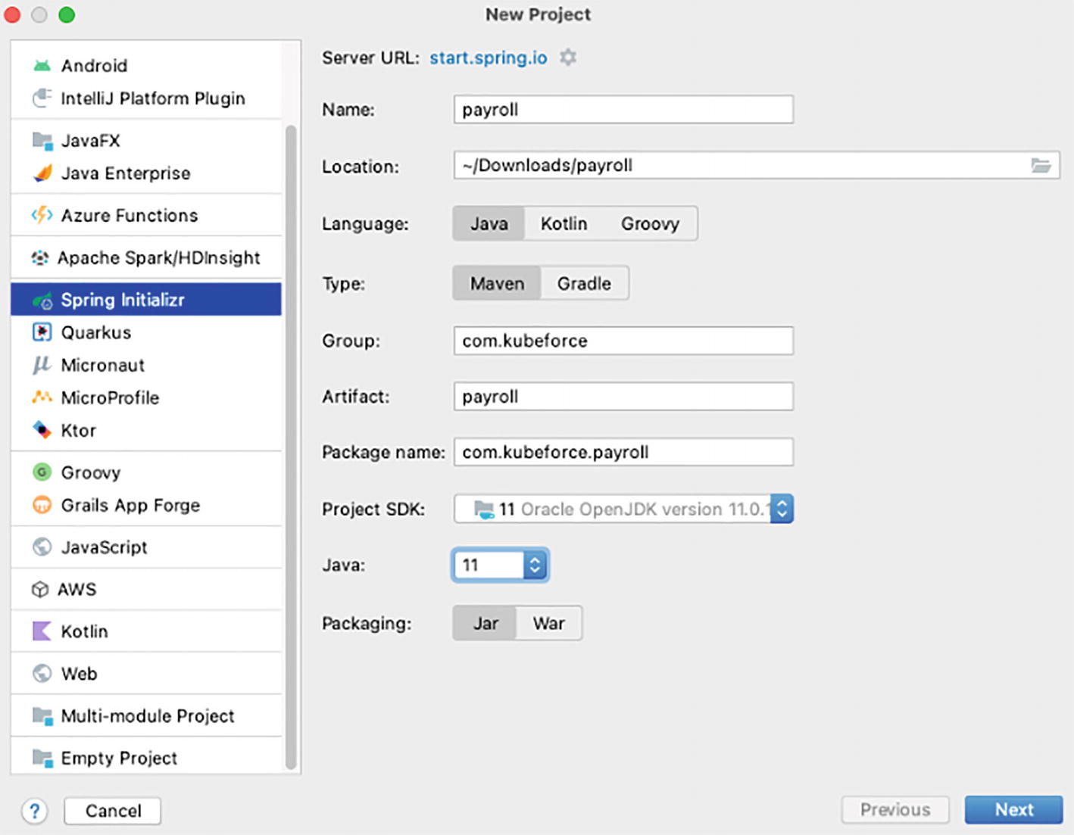Choose the Ktor project type icon
The image size is (1074, 835).
click(x=42, y=430)
